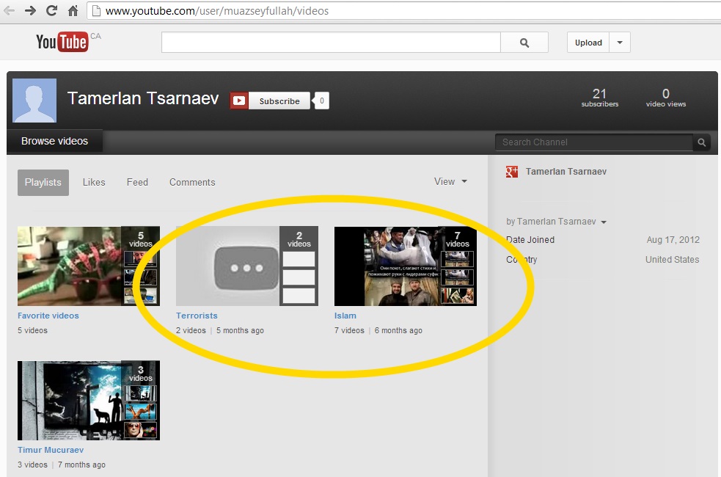
Task: Click the red YouTube play icon beside Subscribe
Action: [x=239, y=101]
